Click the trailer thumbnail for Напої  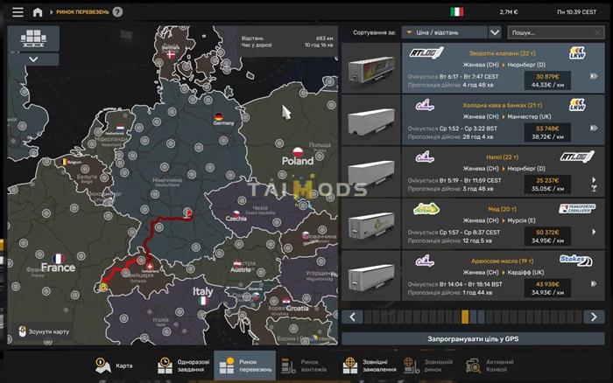(x=371, y=171)
